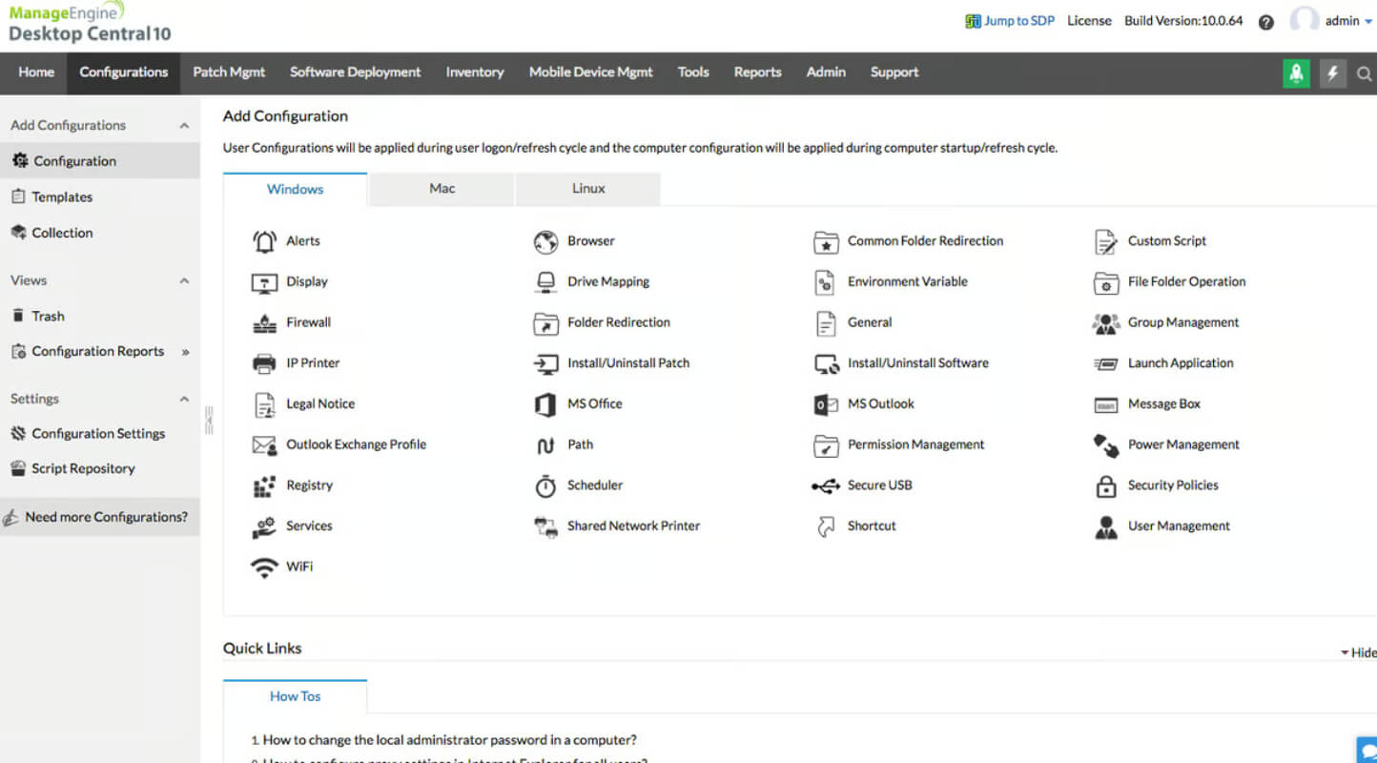Screen dimensions: 1377x763
Task: Select the Services icon
Action: 264,526
